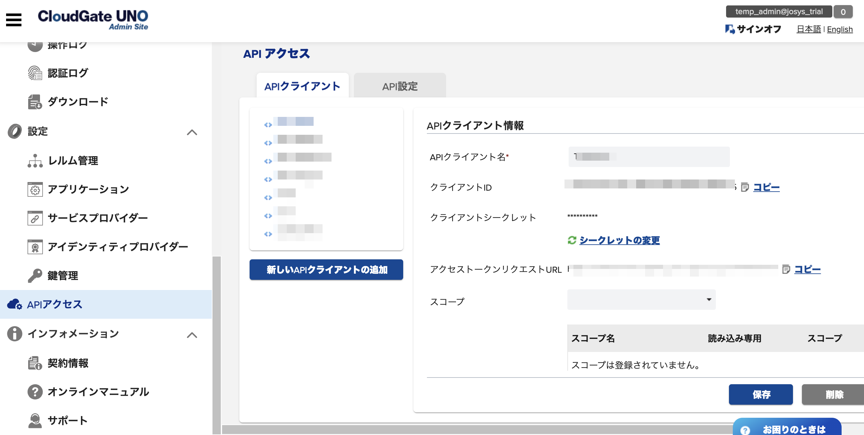Viewport: 864px width, 435px height.
Task: Click the アプリケーション gear window icon
Action: pos(35,189)
